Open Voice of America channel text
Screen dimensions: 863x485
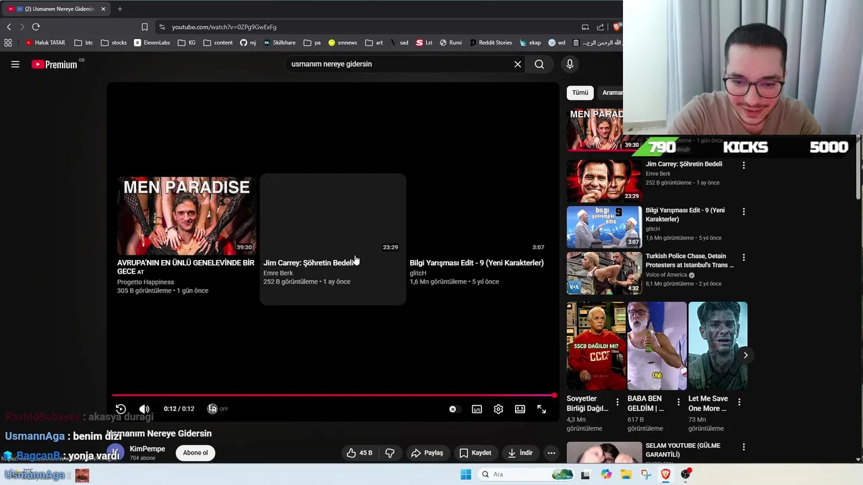666,275
